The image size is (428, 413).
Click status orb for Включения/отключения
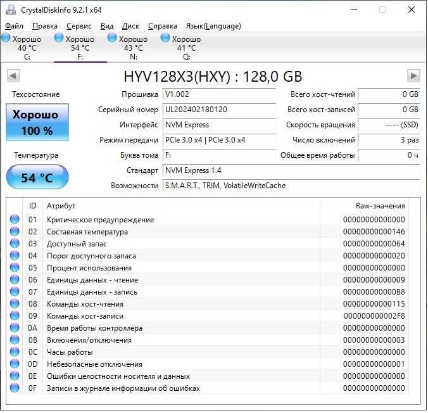click(15, 340)
